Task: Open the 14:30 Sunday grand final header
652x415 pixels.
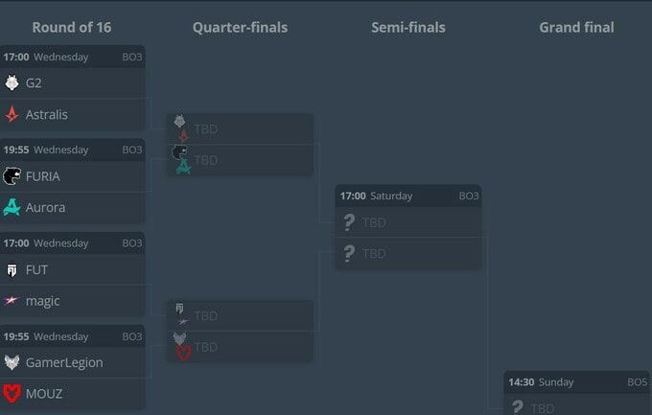Action: point(577,382)
